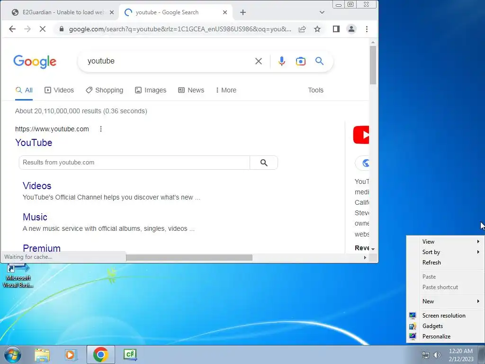Open the Premium sitelink
Image resolution: width=485 pixels, height=364 pixels.
[x=42, y=248]
